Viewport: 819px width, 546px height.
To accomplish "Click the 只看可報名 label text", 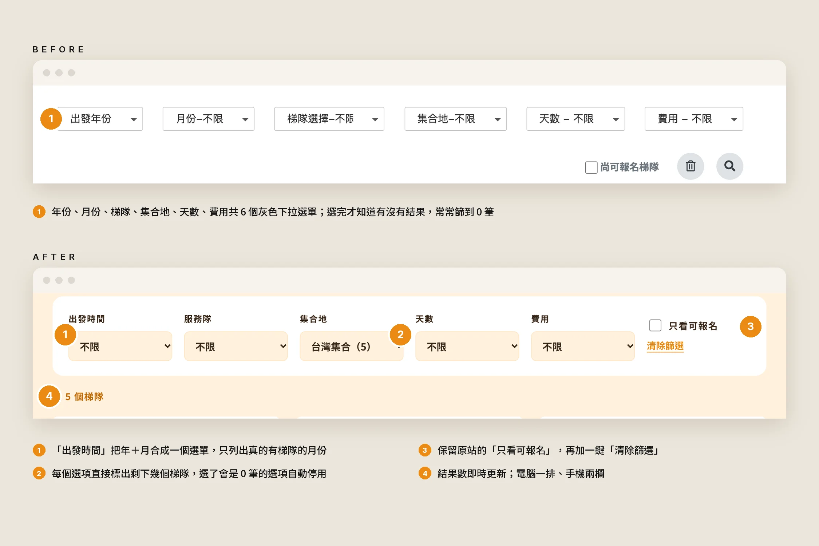I will pos(693,326).
